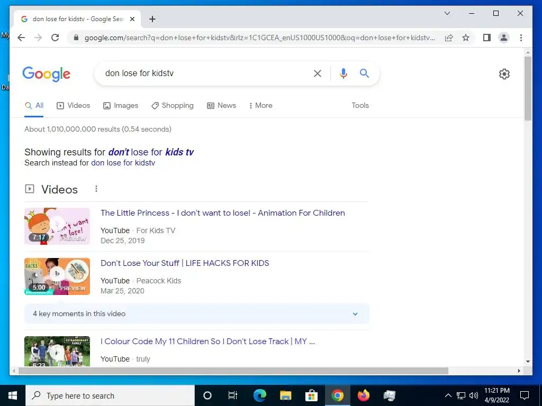This screenshot has width=542, height=406.
Task: Play the Extraordinary Family thumbnail
Action: 57,351
